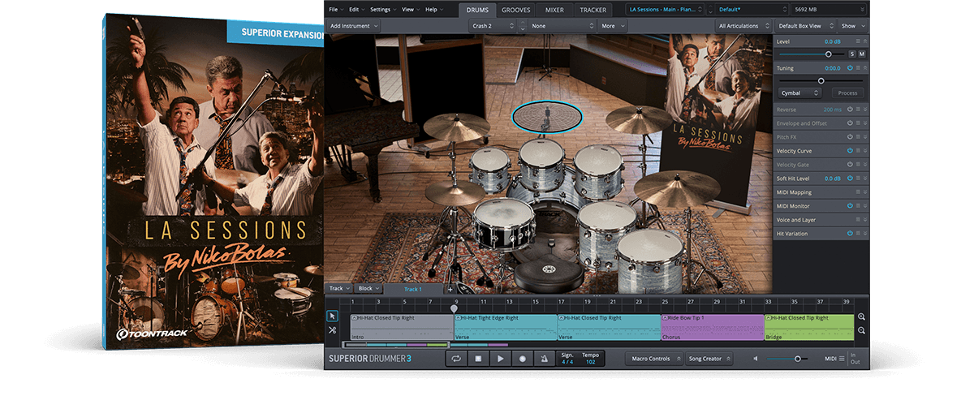This screenshot has width=974, height=396.
Task: Open the Add Instrument dropdown
Action: click(x=354, y=26)
